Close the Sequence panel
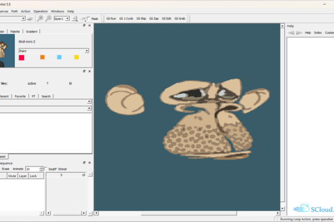 90,163
